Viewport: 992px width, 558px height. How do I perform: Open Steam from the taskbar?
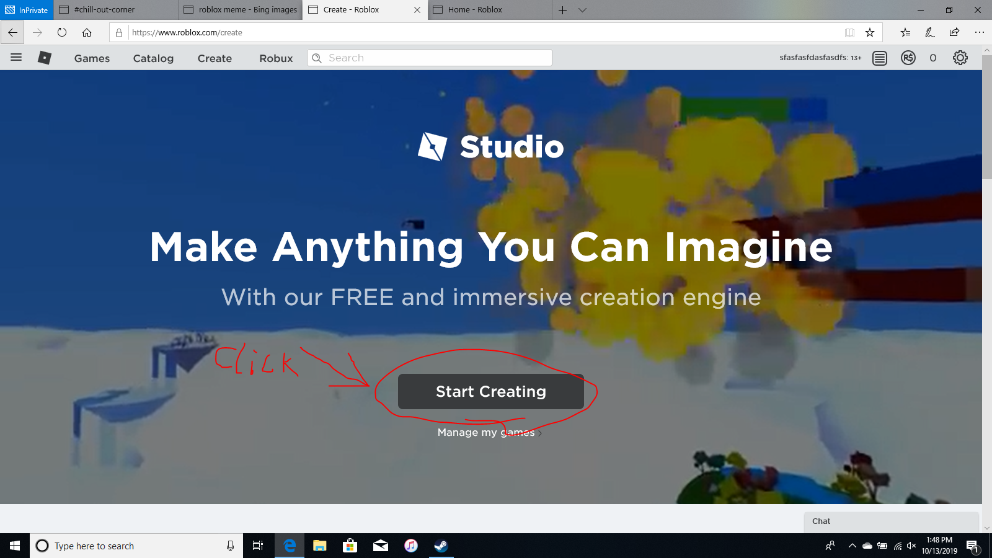click(441, 546)
